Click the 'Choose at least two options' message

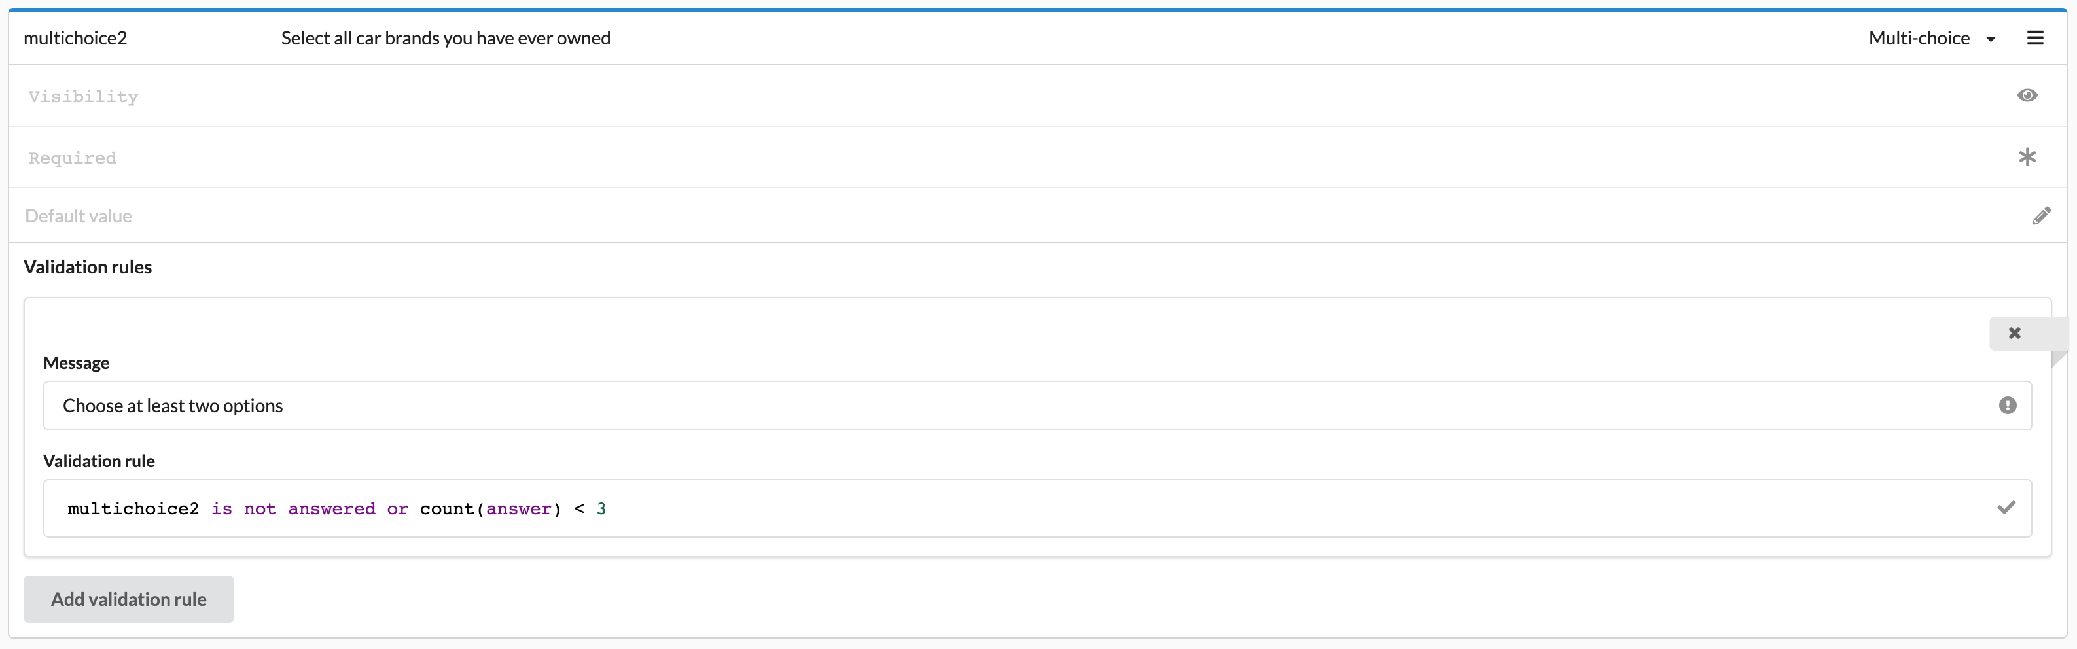pyautogui.click(x=173, y=406)
